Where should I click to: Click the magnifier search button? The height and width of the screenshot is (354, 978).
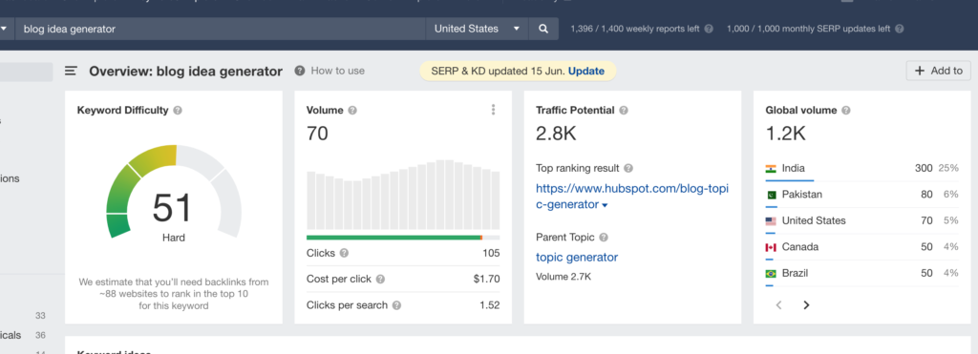point(543,29)
